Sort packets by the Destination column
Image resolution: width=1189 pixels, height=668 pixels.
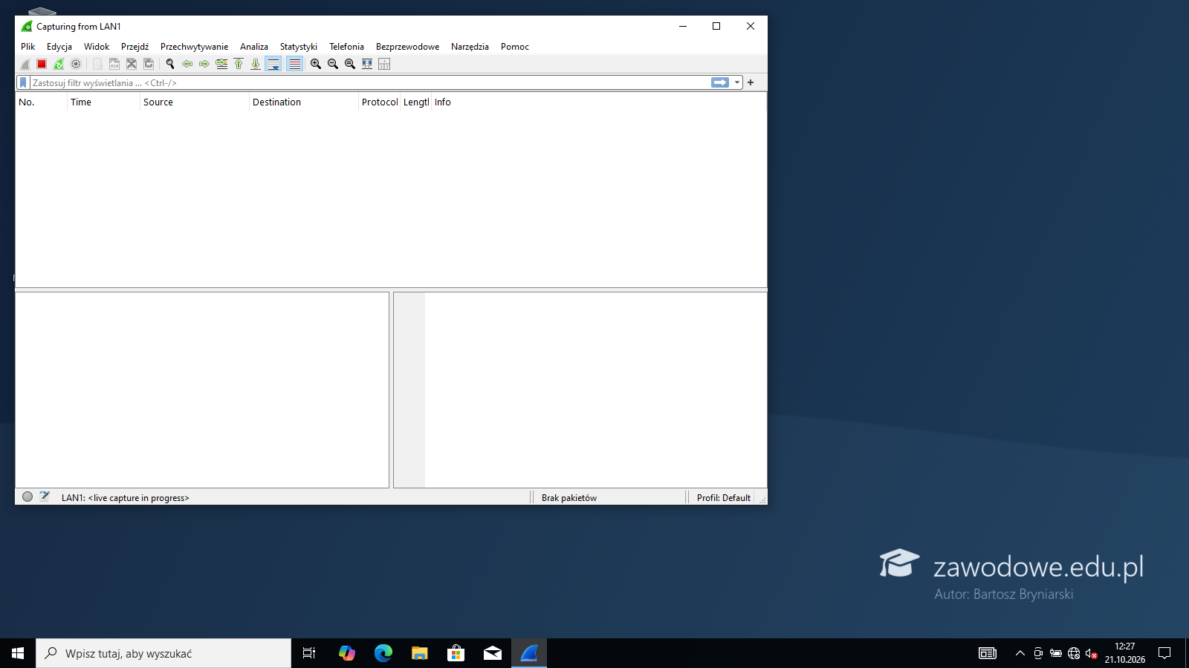304,102
